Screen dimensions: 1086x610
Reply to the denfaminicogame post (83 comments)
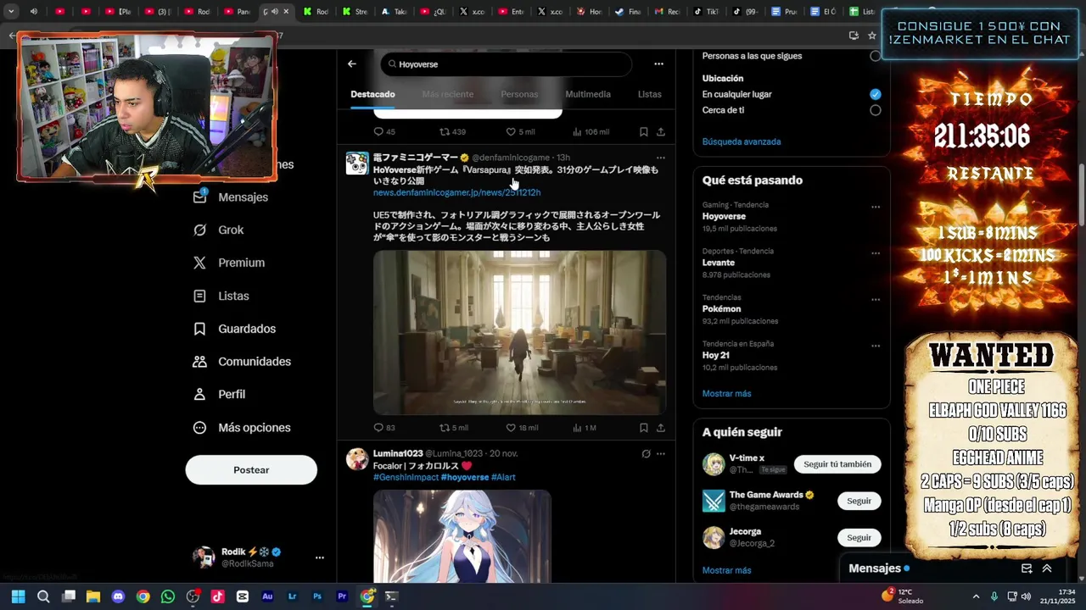click(384, 428)
